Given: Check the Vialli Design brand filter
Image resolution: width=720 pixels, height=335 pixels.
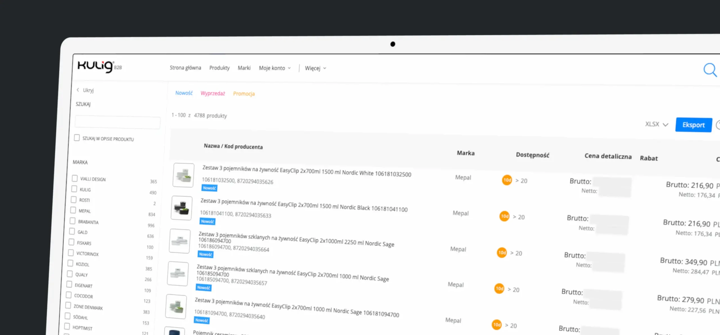Looking at the screenshot, I should pos(75,178).
